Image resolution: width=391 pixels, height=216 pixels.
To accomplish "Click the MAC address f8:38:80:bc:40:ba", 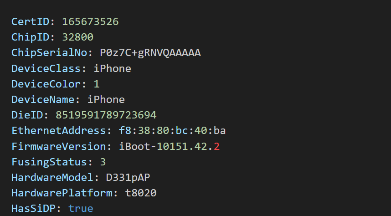I will (x=172, y=131).
